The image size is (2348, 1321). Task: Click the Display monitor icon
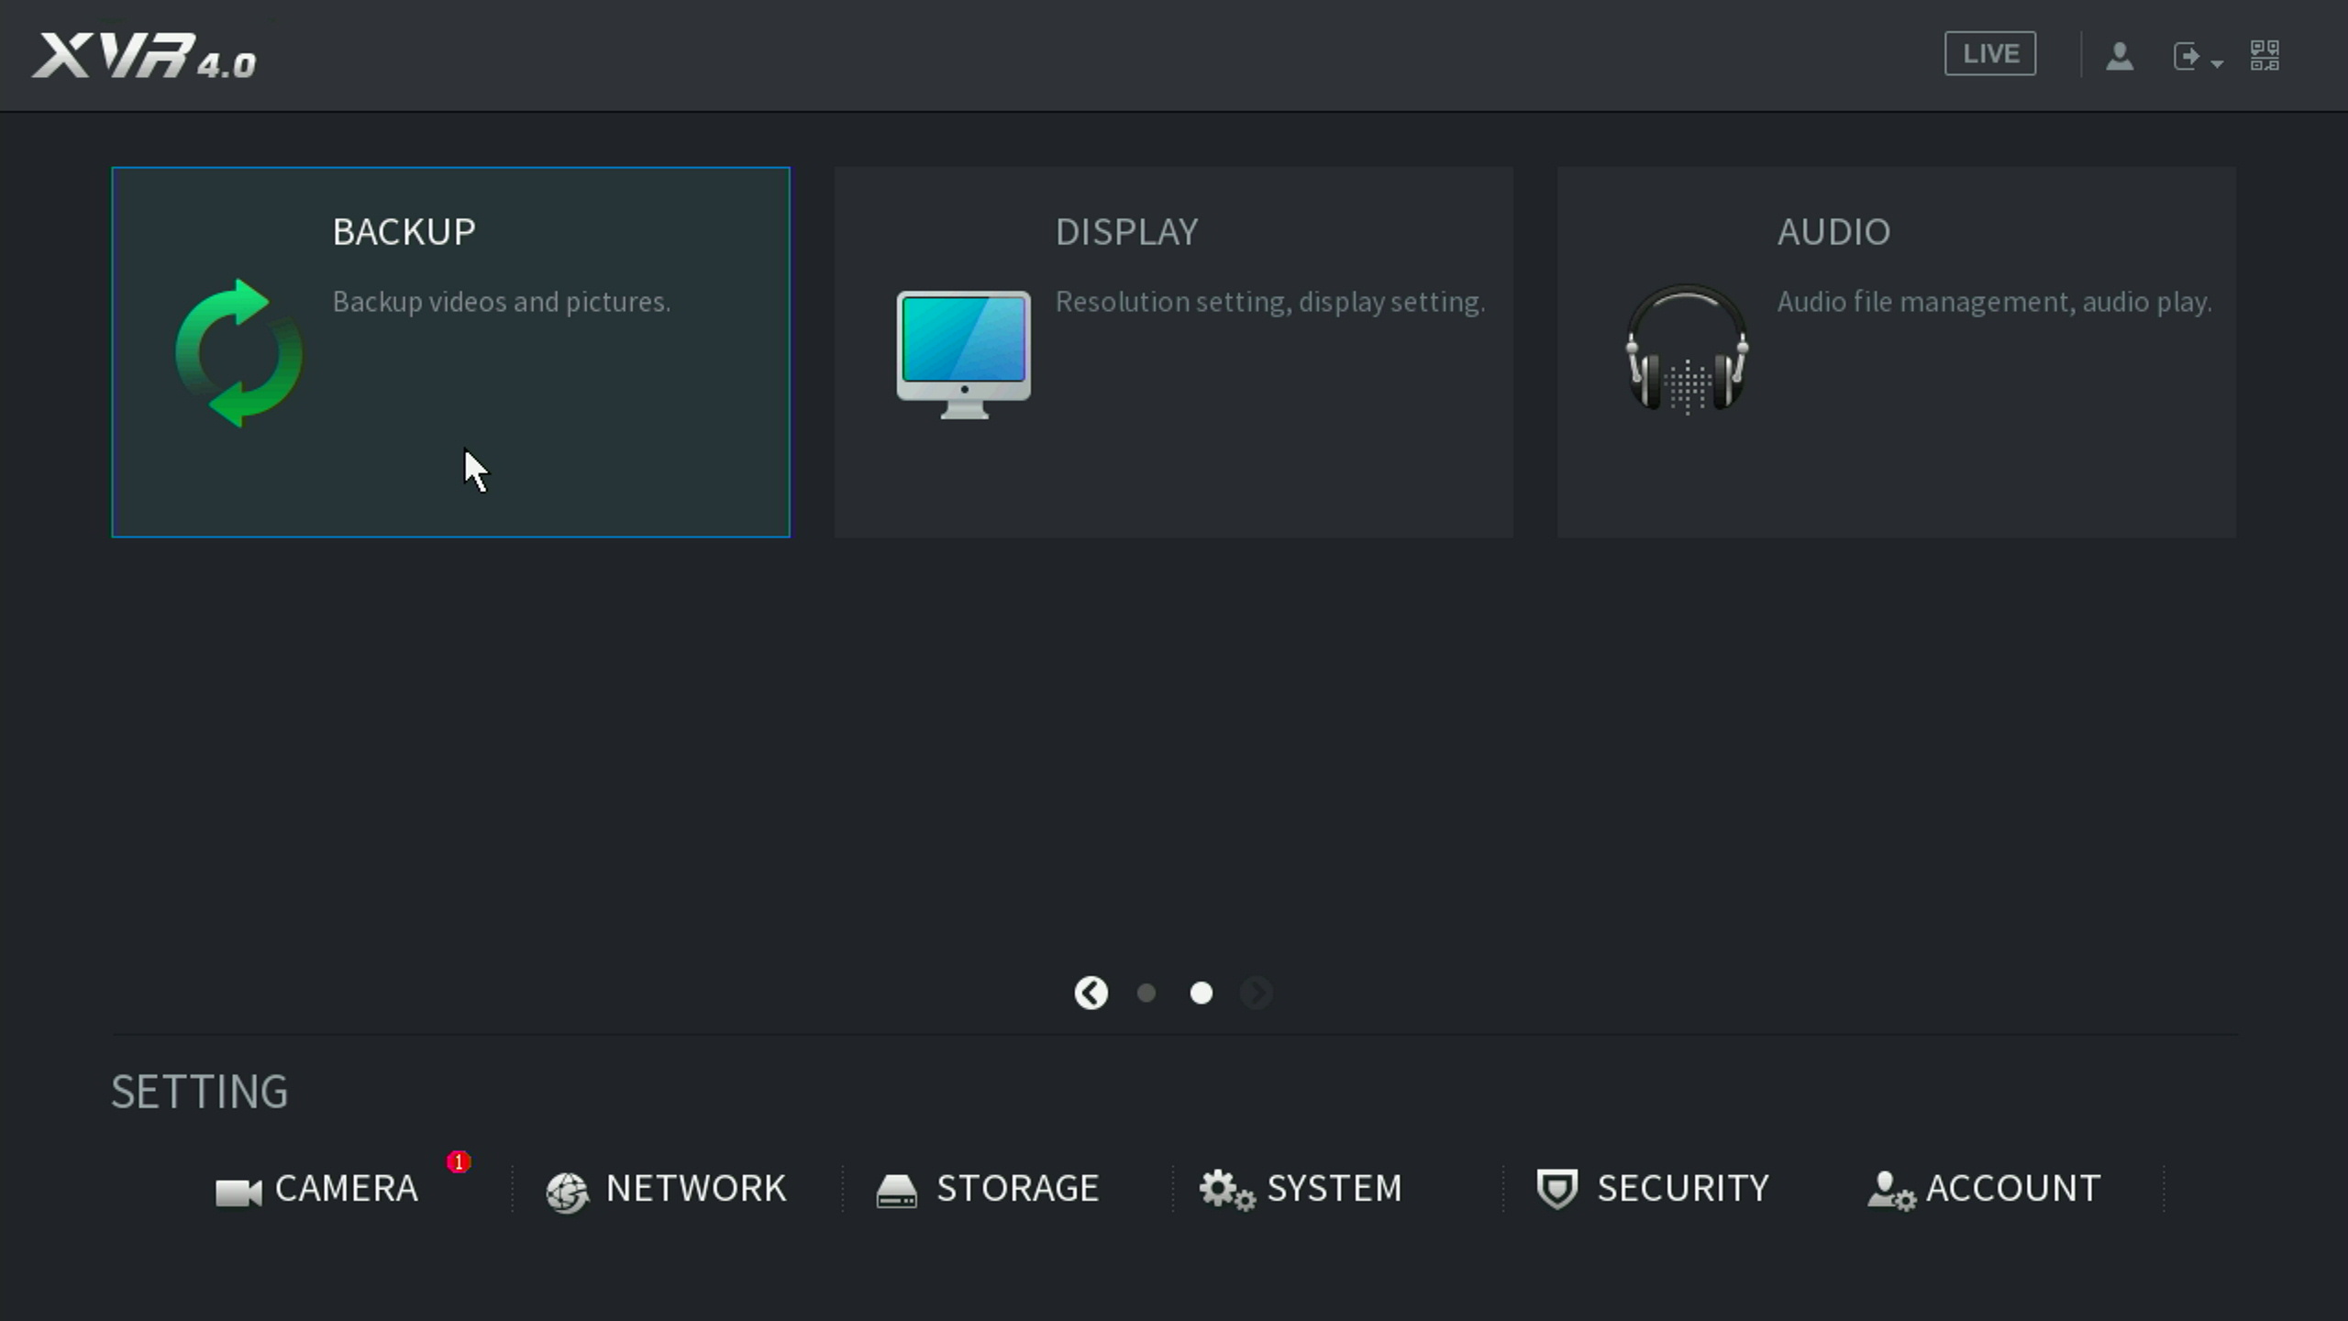point(963,353)
